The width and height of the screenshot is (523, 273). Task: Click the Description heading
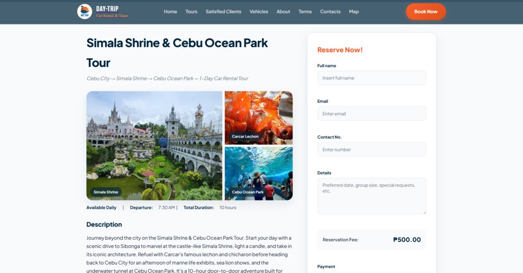[x=104, y=224]
